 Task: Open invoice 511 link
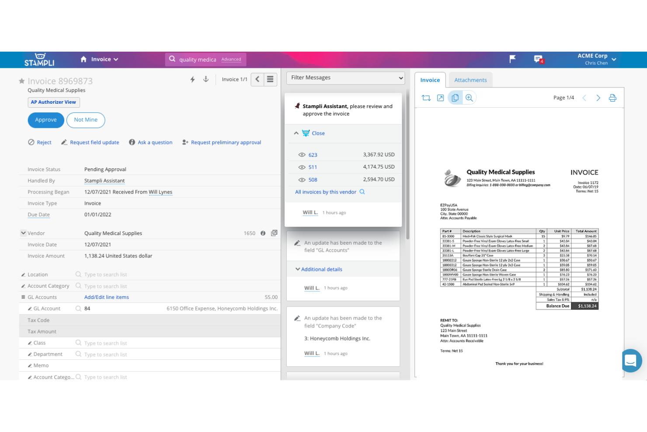(313, 167)
